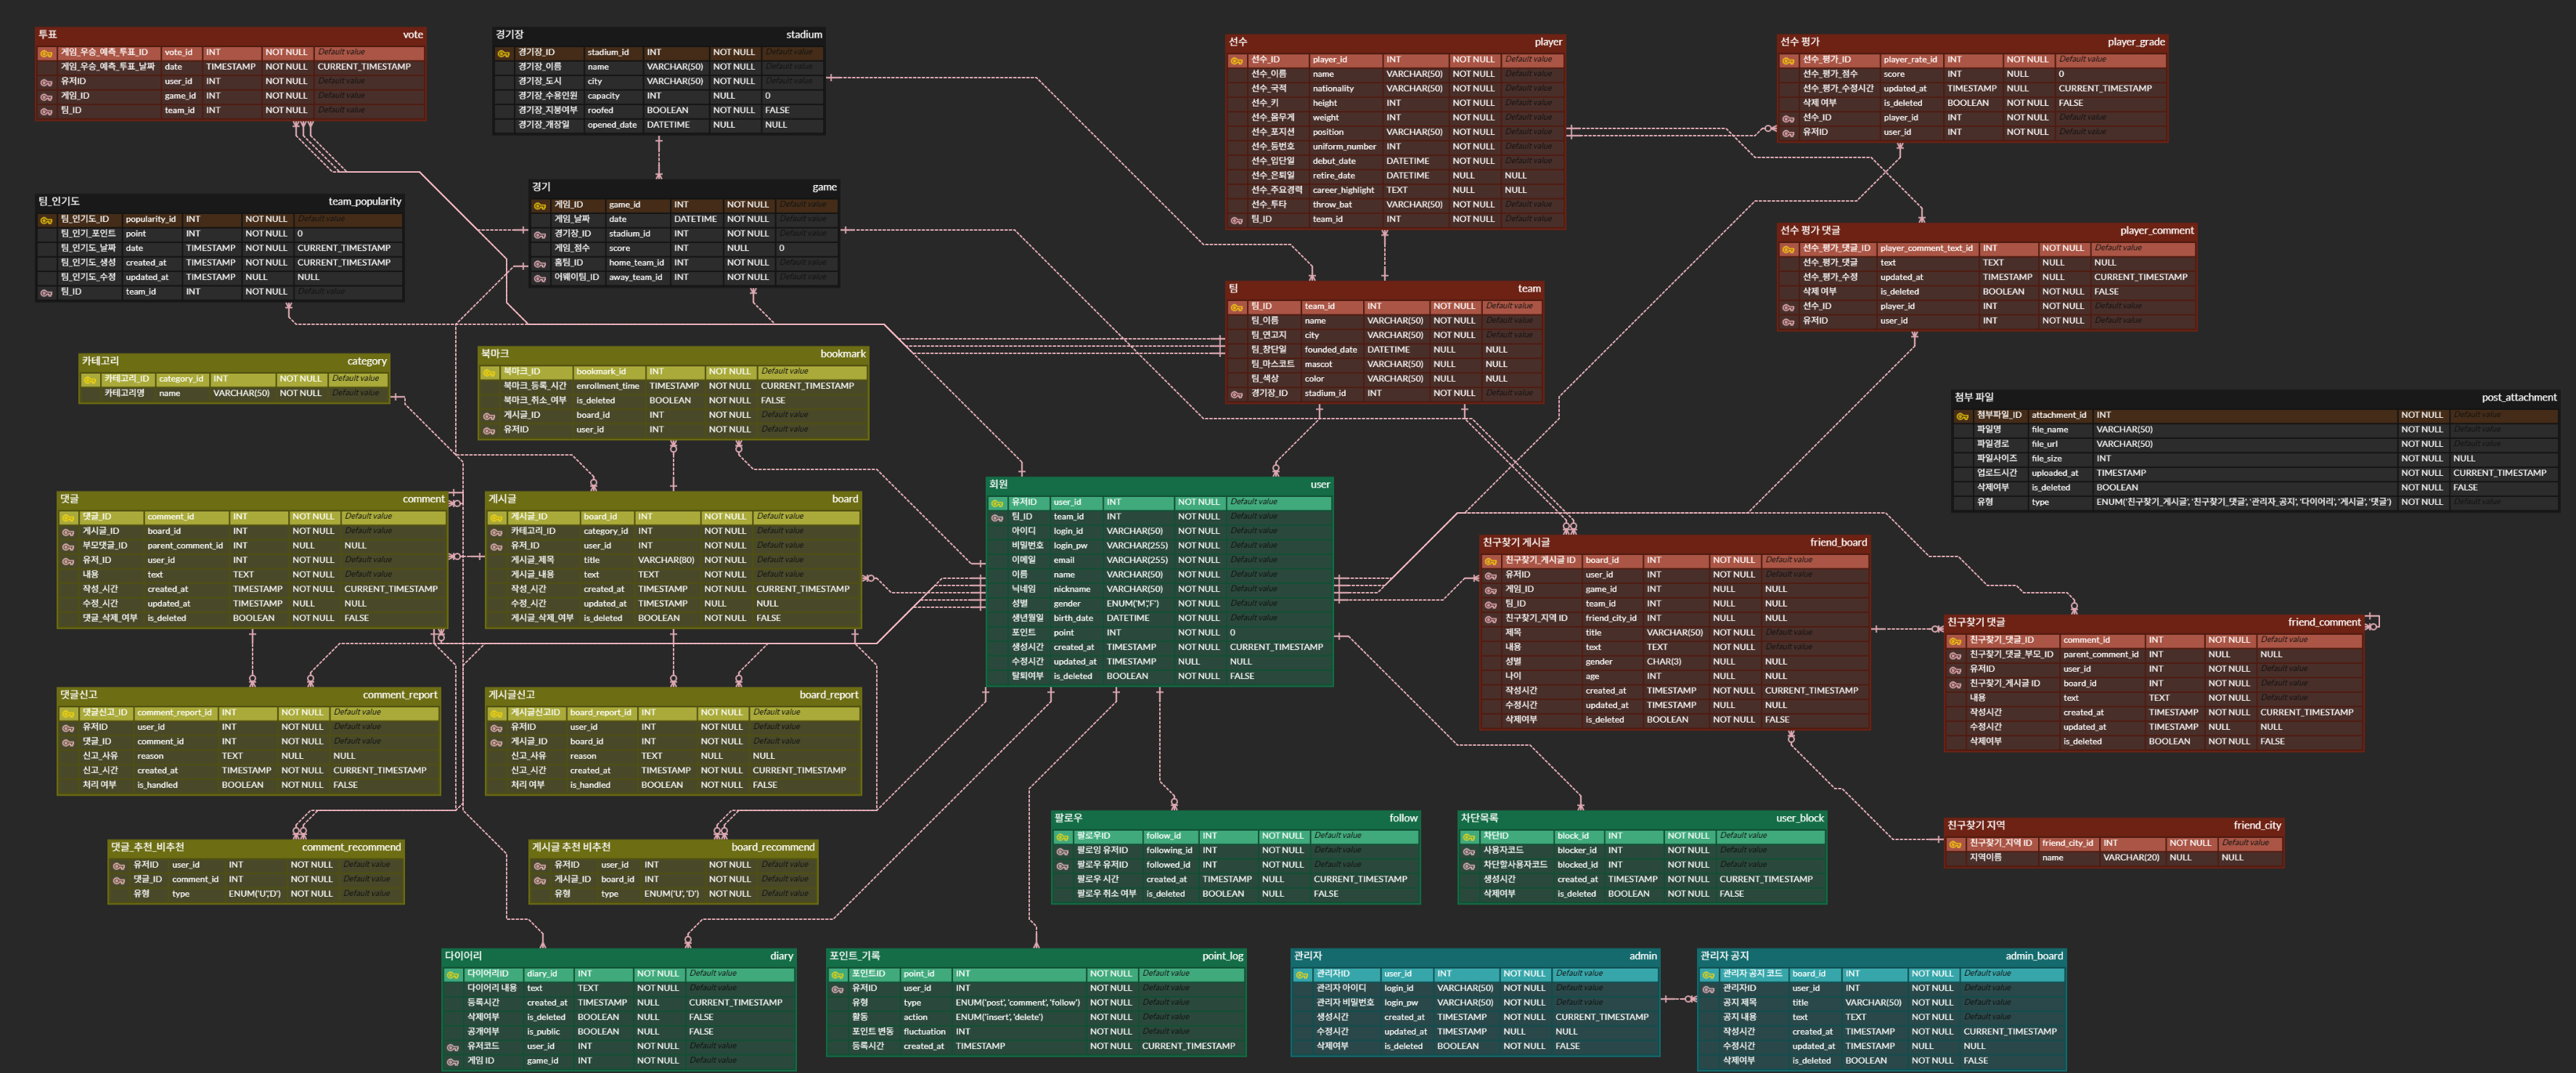
Task: Click primary key icon of user_id row
Action: [x=997, y=503]
